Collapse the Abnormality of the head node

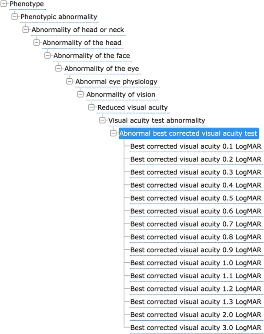(x=37, y=43)
